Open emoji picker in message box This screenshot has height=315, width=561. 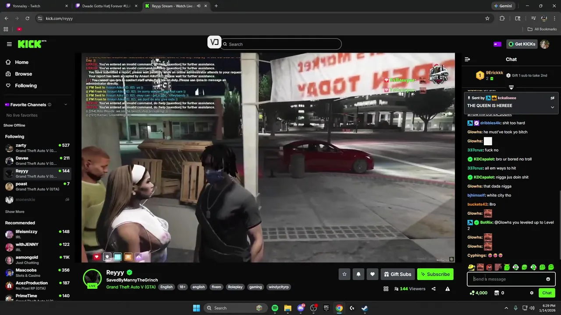coord(548,279)
